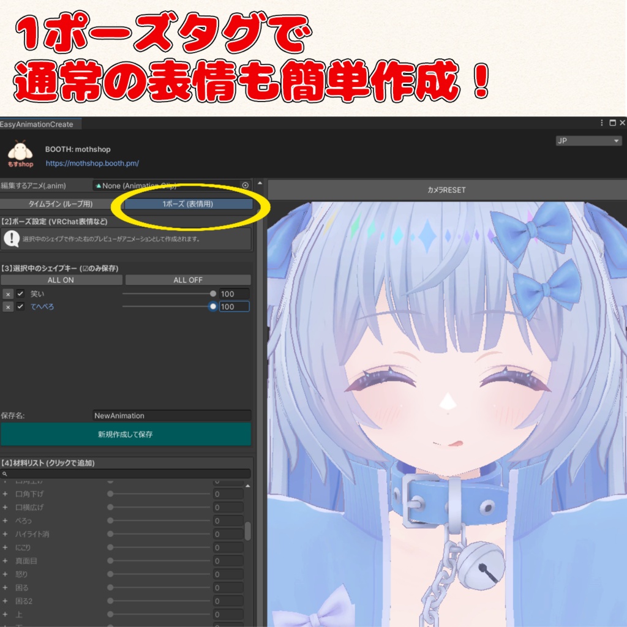Screen dimensions: 627x627
Task: Click the search magnifier icon in the material list
Action: click(5, 474)
